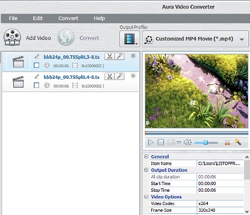Tick the checkbox for TSSplit.3-8.ts

point(37,65)
